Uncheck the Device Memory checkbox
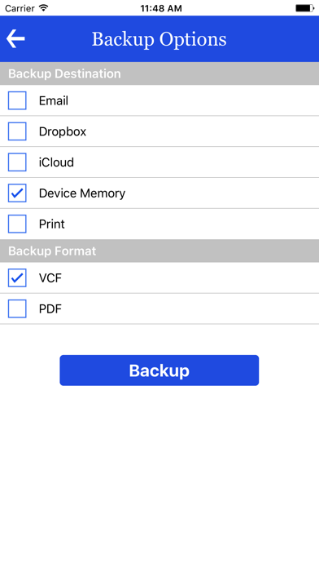319x568 pixels. click(17, 193)
